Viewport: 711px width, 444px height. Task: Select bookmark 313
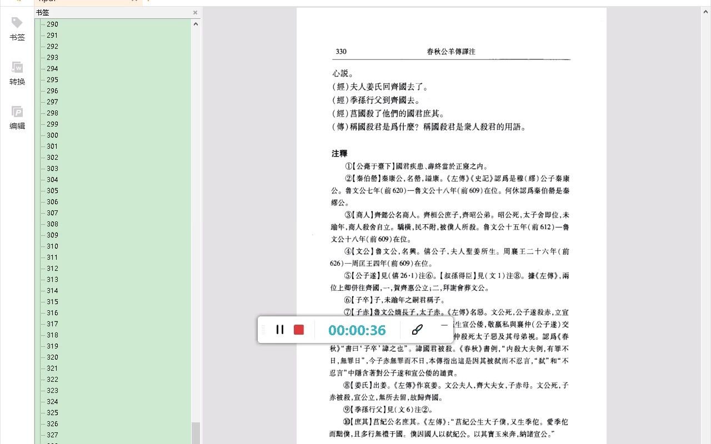[52, 280]
